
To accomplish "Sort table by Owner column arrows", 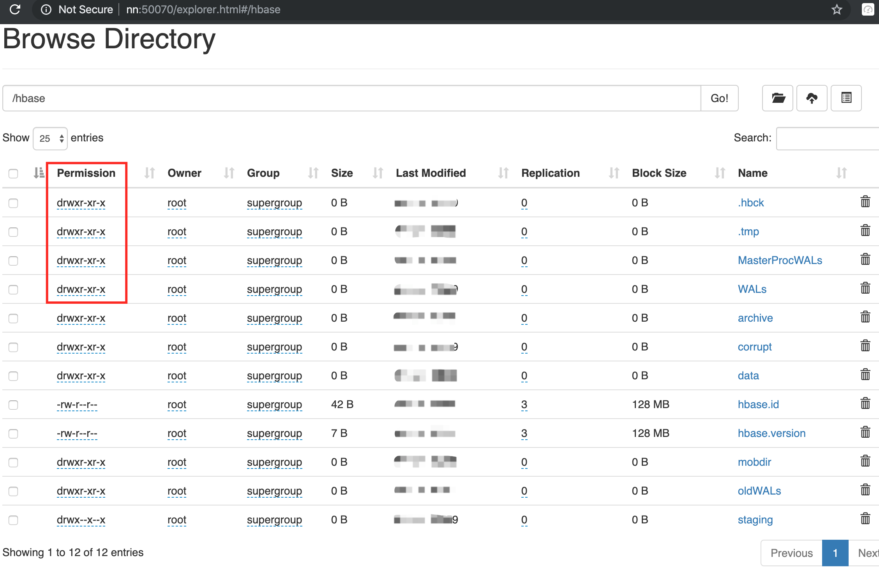I will coord(229,173).
